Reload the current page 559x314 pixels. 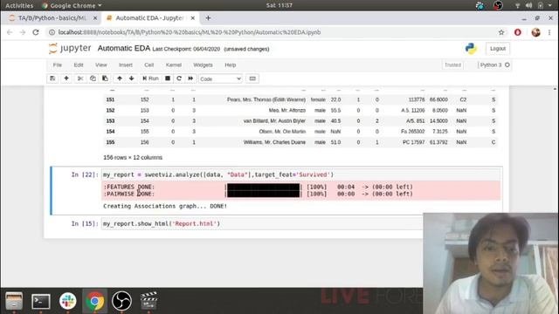pos(36,32)
